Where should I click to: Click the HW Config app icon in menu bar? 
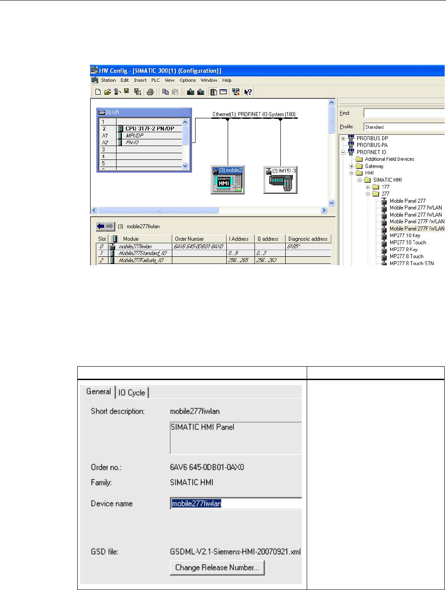point(95,80)
